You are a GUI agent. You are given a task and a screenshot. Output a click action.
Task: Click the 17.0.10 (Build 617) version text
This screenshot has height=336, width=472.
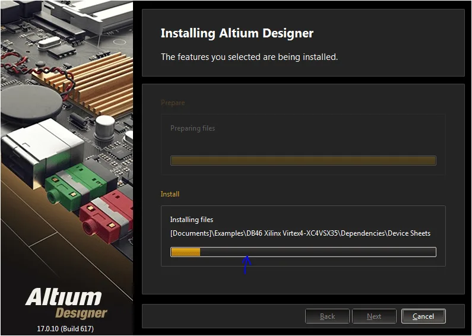pyautogui.click(x=65, y=328)
